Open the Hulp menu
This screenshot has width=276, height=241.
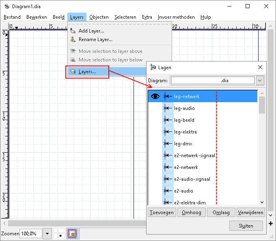206,17
